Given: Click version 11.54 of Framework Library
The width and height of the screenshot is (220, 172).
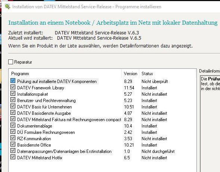Looking at the screenshot, I should 129,88.
